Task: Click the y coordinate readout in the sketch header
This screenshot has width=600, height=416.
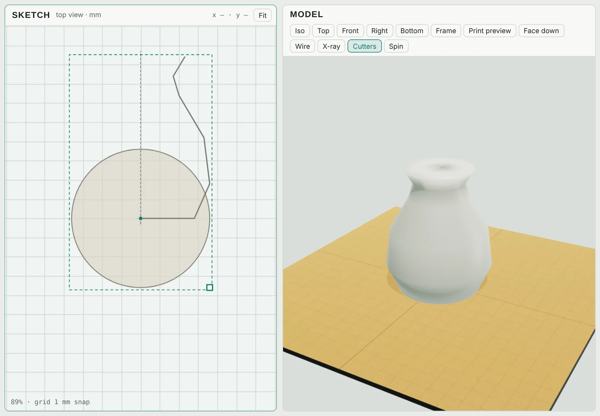Action: click(x=242, y=15)
